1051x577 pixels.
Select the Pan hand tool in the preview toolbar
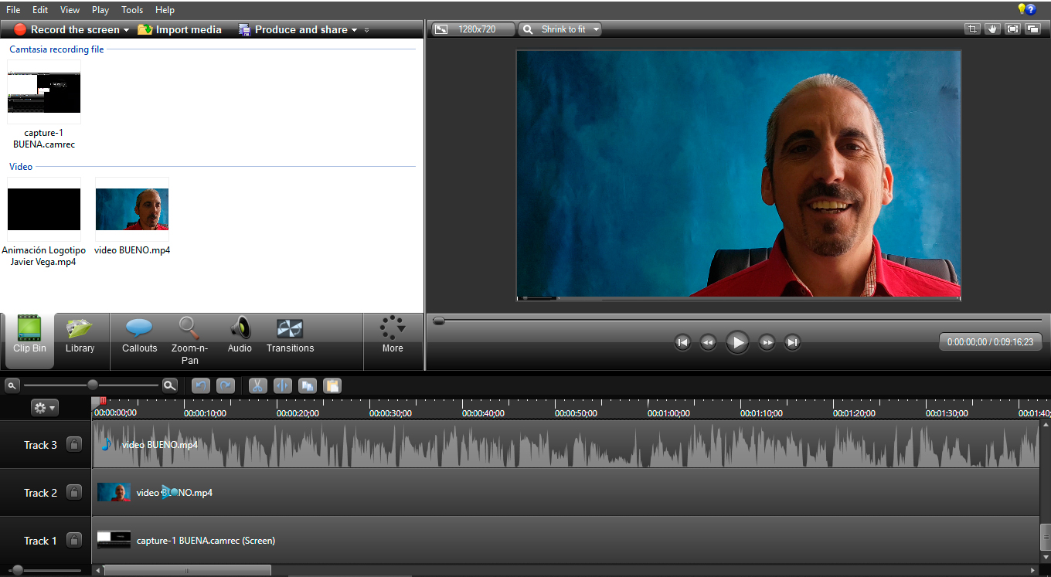point(992,29)
